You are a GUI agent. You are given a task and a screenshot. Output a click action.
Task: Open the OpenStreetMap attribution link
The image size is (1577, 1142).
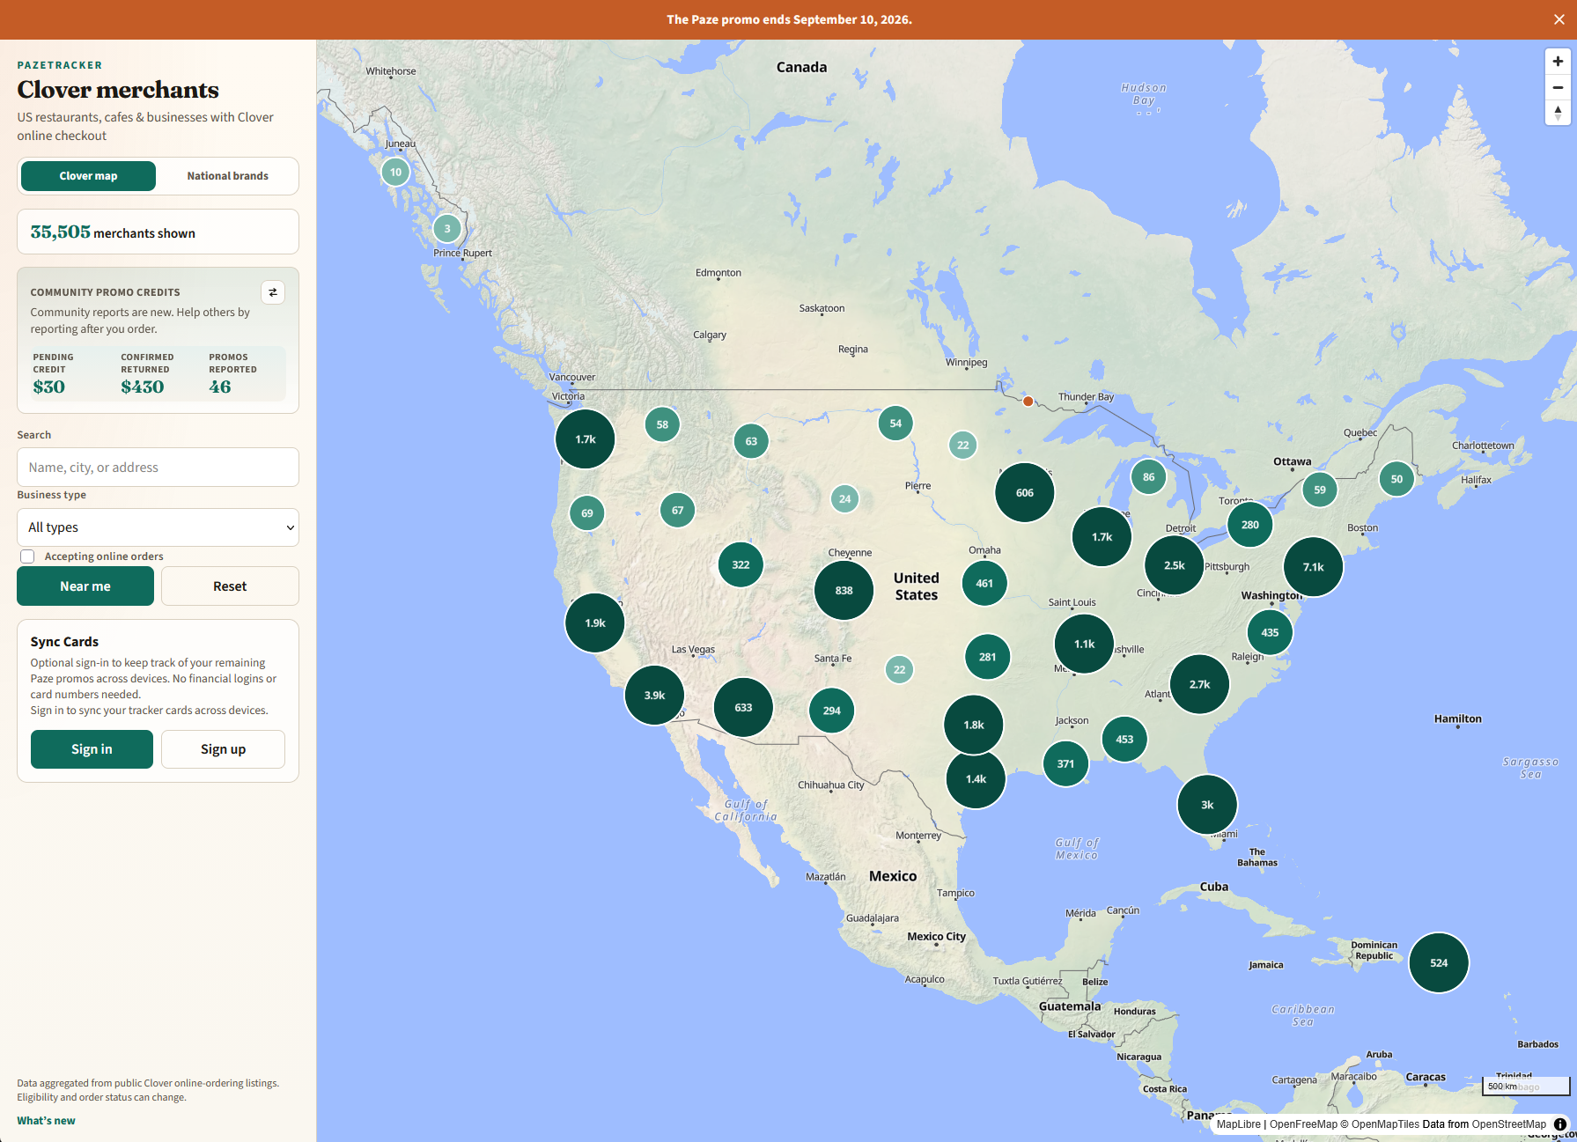1508,1124
